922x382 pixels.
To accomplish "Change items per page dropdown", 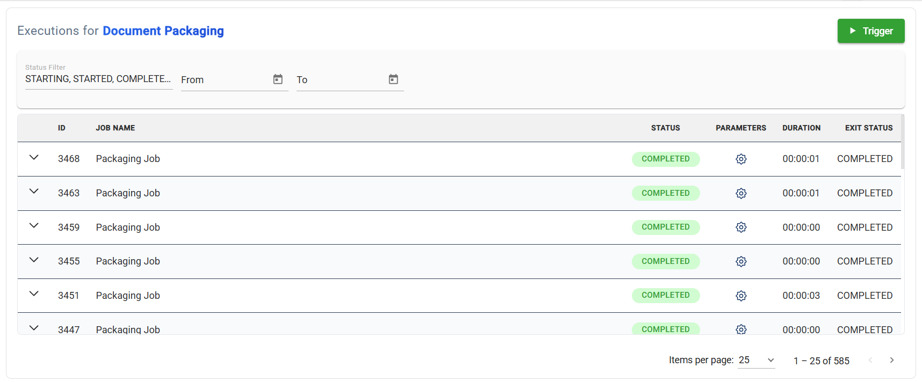I will tap(756, 360).
